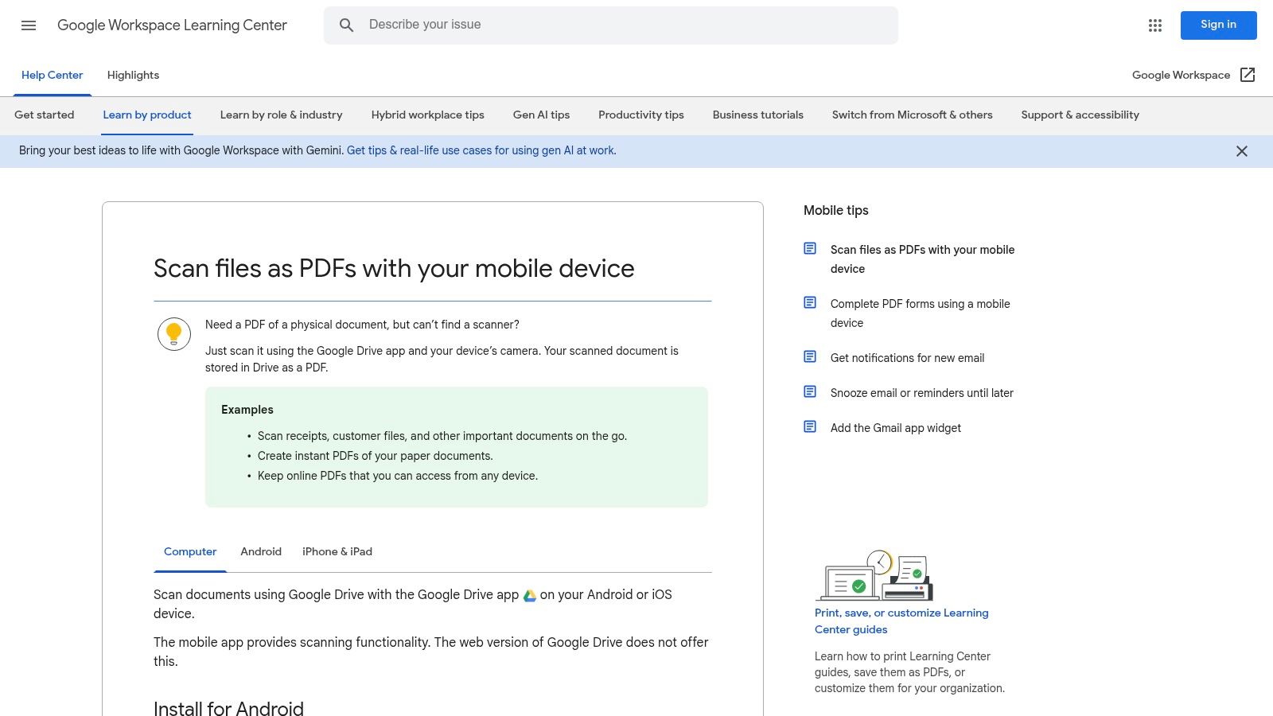Select Learn by role & industry in navigation

coord(280,115)
